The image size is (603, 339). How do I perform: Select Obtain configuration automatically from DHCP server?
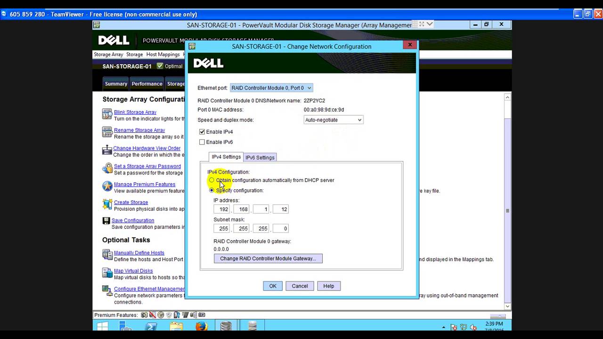coord(212,180)
